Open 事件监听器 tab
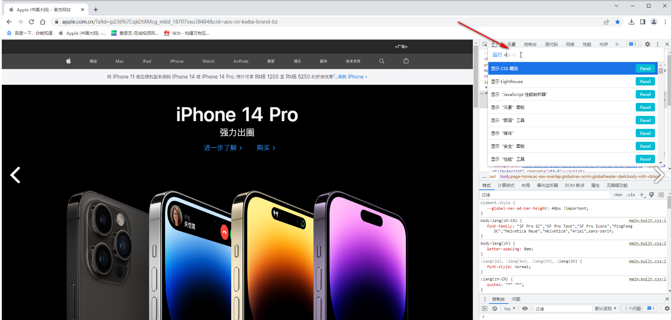This screenshot has height=320, width=671. pos(547,186)
